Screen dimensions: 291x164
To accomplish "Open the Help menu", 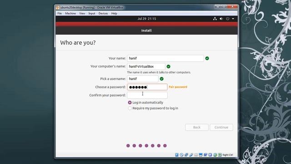I will point(114,13).
